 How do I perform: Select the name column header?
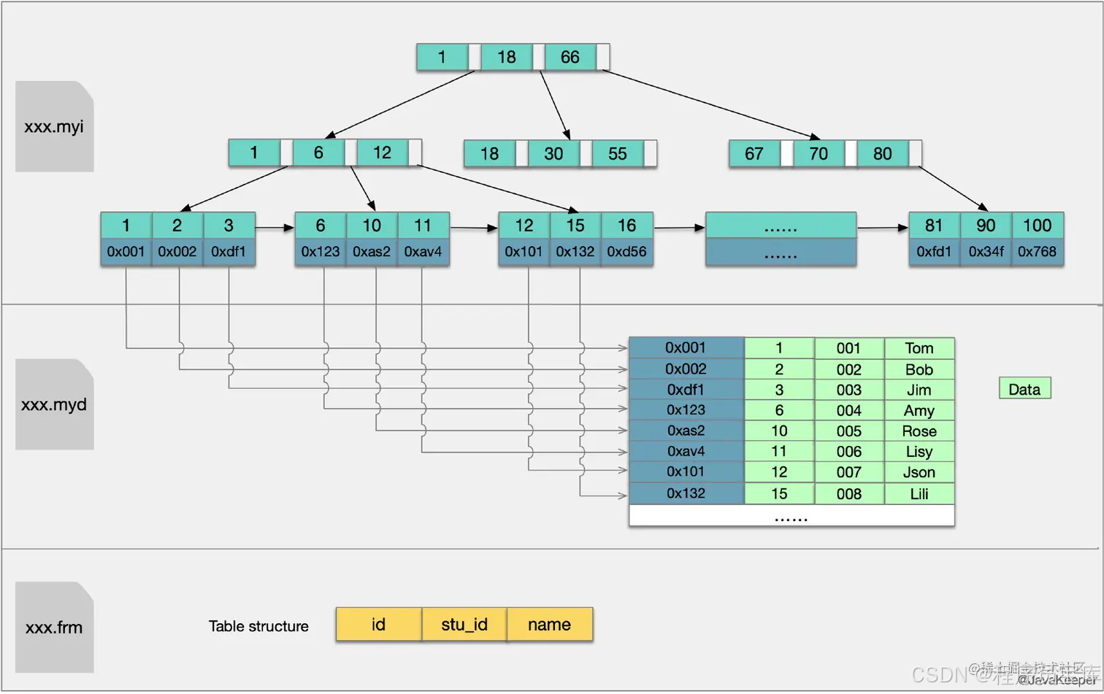[550, 624]
